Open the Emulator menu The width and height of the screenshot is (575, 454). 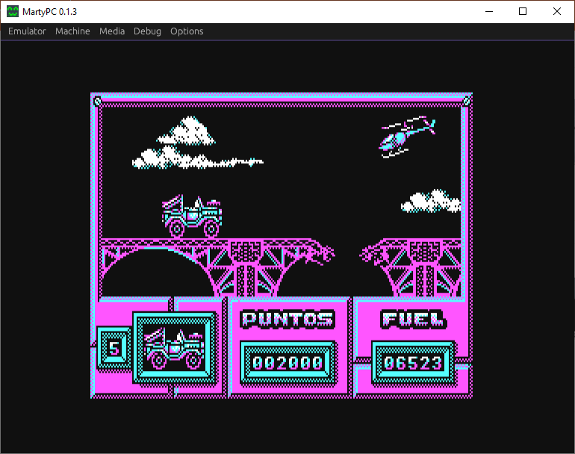coord(27,31)
